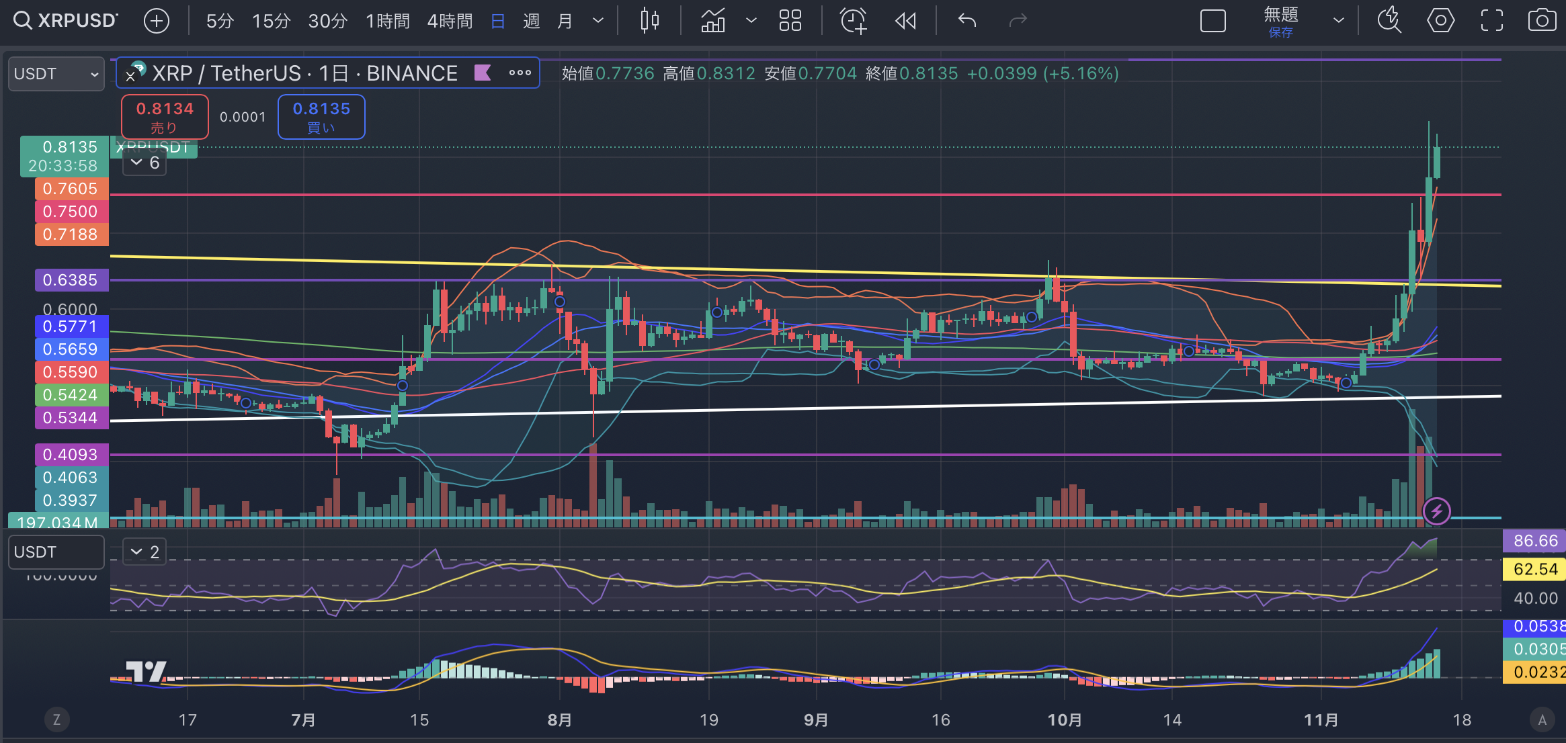
Task: Open symbol search for XRPUSD
Action: (x=65, y=21)
